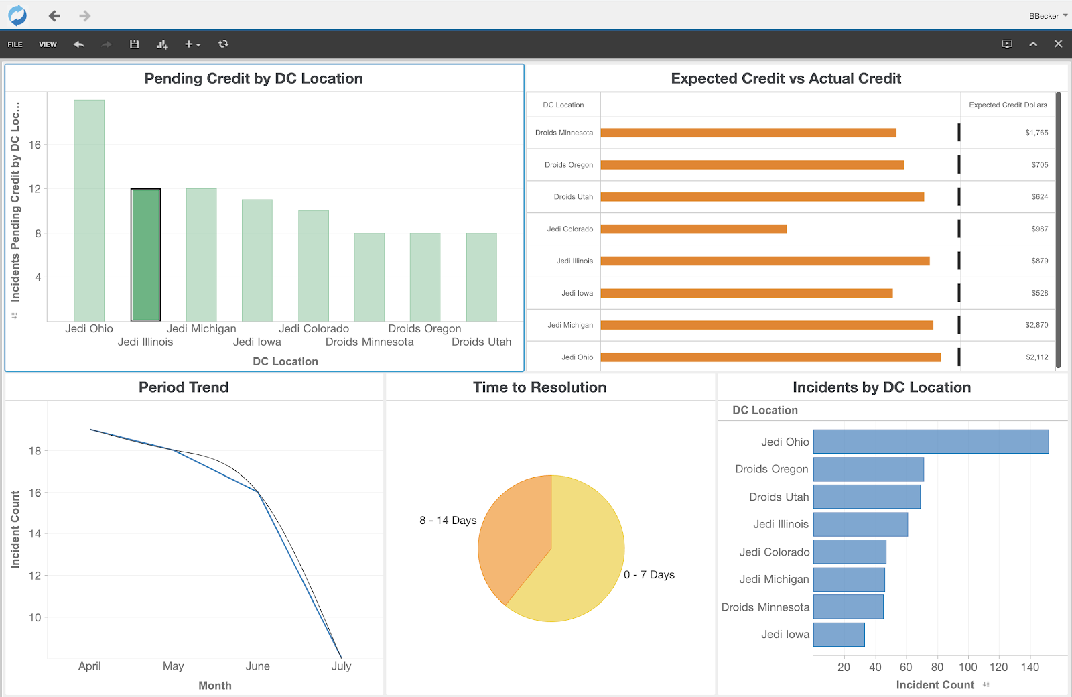Click the Expected Credit Dollars column header
The width and height of the screenshot is (1072, 697).
(1008, 105)
